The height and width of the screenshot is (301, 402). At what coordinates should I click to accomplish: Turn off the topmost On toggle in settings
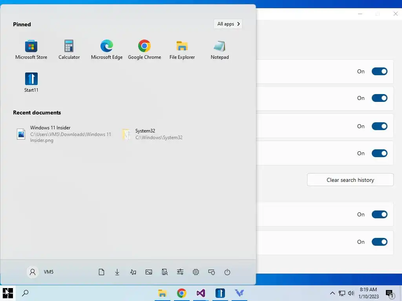click(380, 71)
